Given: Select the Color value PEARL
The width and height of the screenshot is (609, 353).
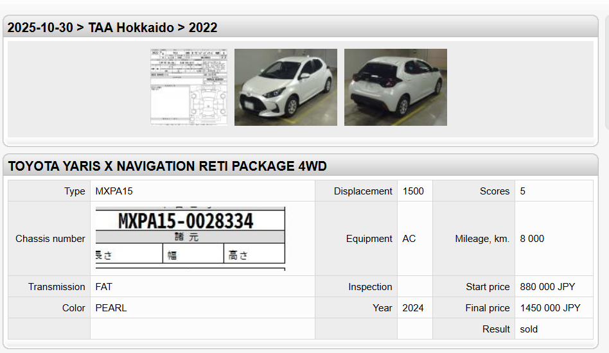Looking at the screenshot, I should [111, 307].
